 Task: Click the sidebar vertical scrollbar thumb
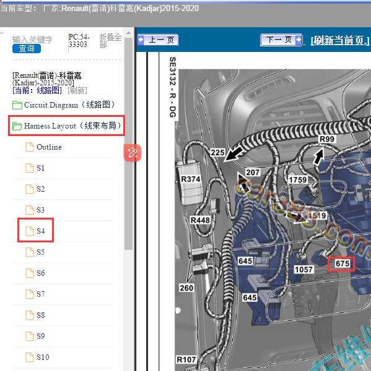[128, 143]
